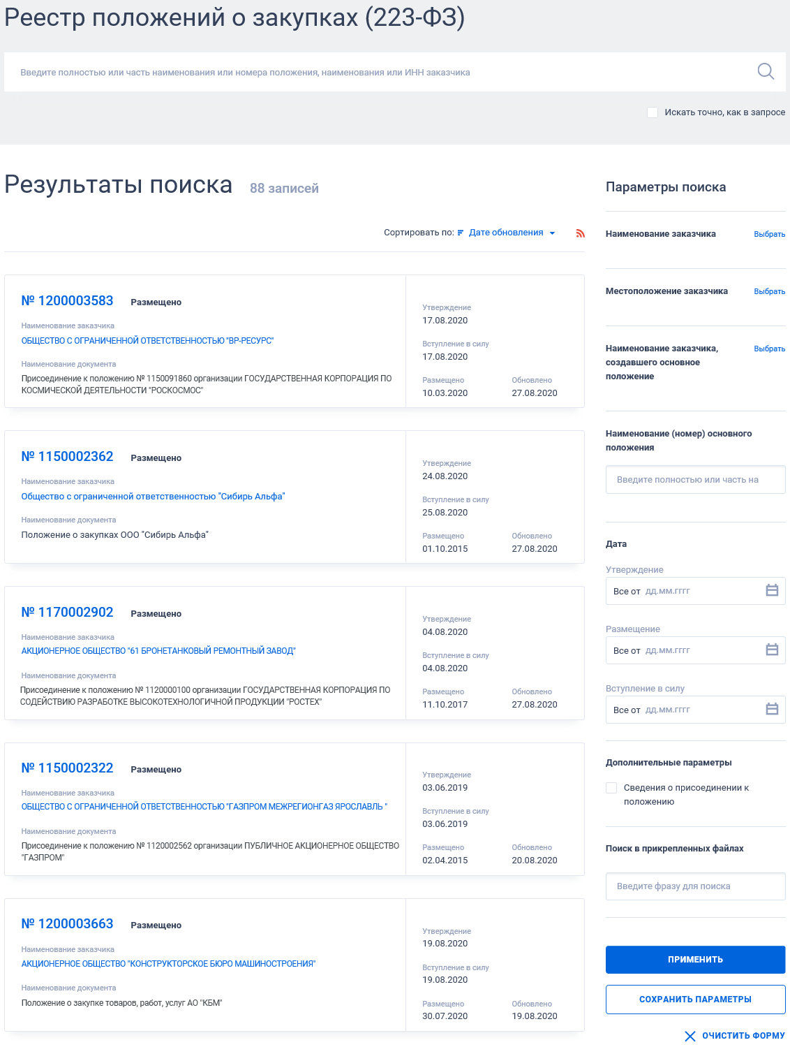The width and height of the screenshot is (790, 1054).
Task: Open record № 1150002362
Action: [67, 457]
